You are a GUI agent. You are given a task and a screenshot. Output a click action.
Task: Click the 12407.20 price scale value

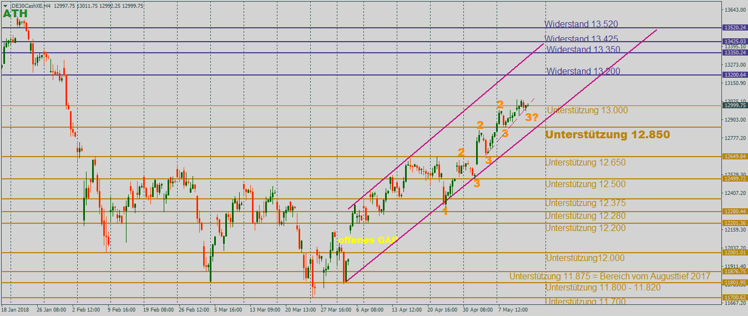click(734, 193)
